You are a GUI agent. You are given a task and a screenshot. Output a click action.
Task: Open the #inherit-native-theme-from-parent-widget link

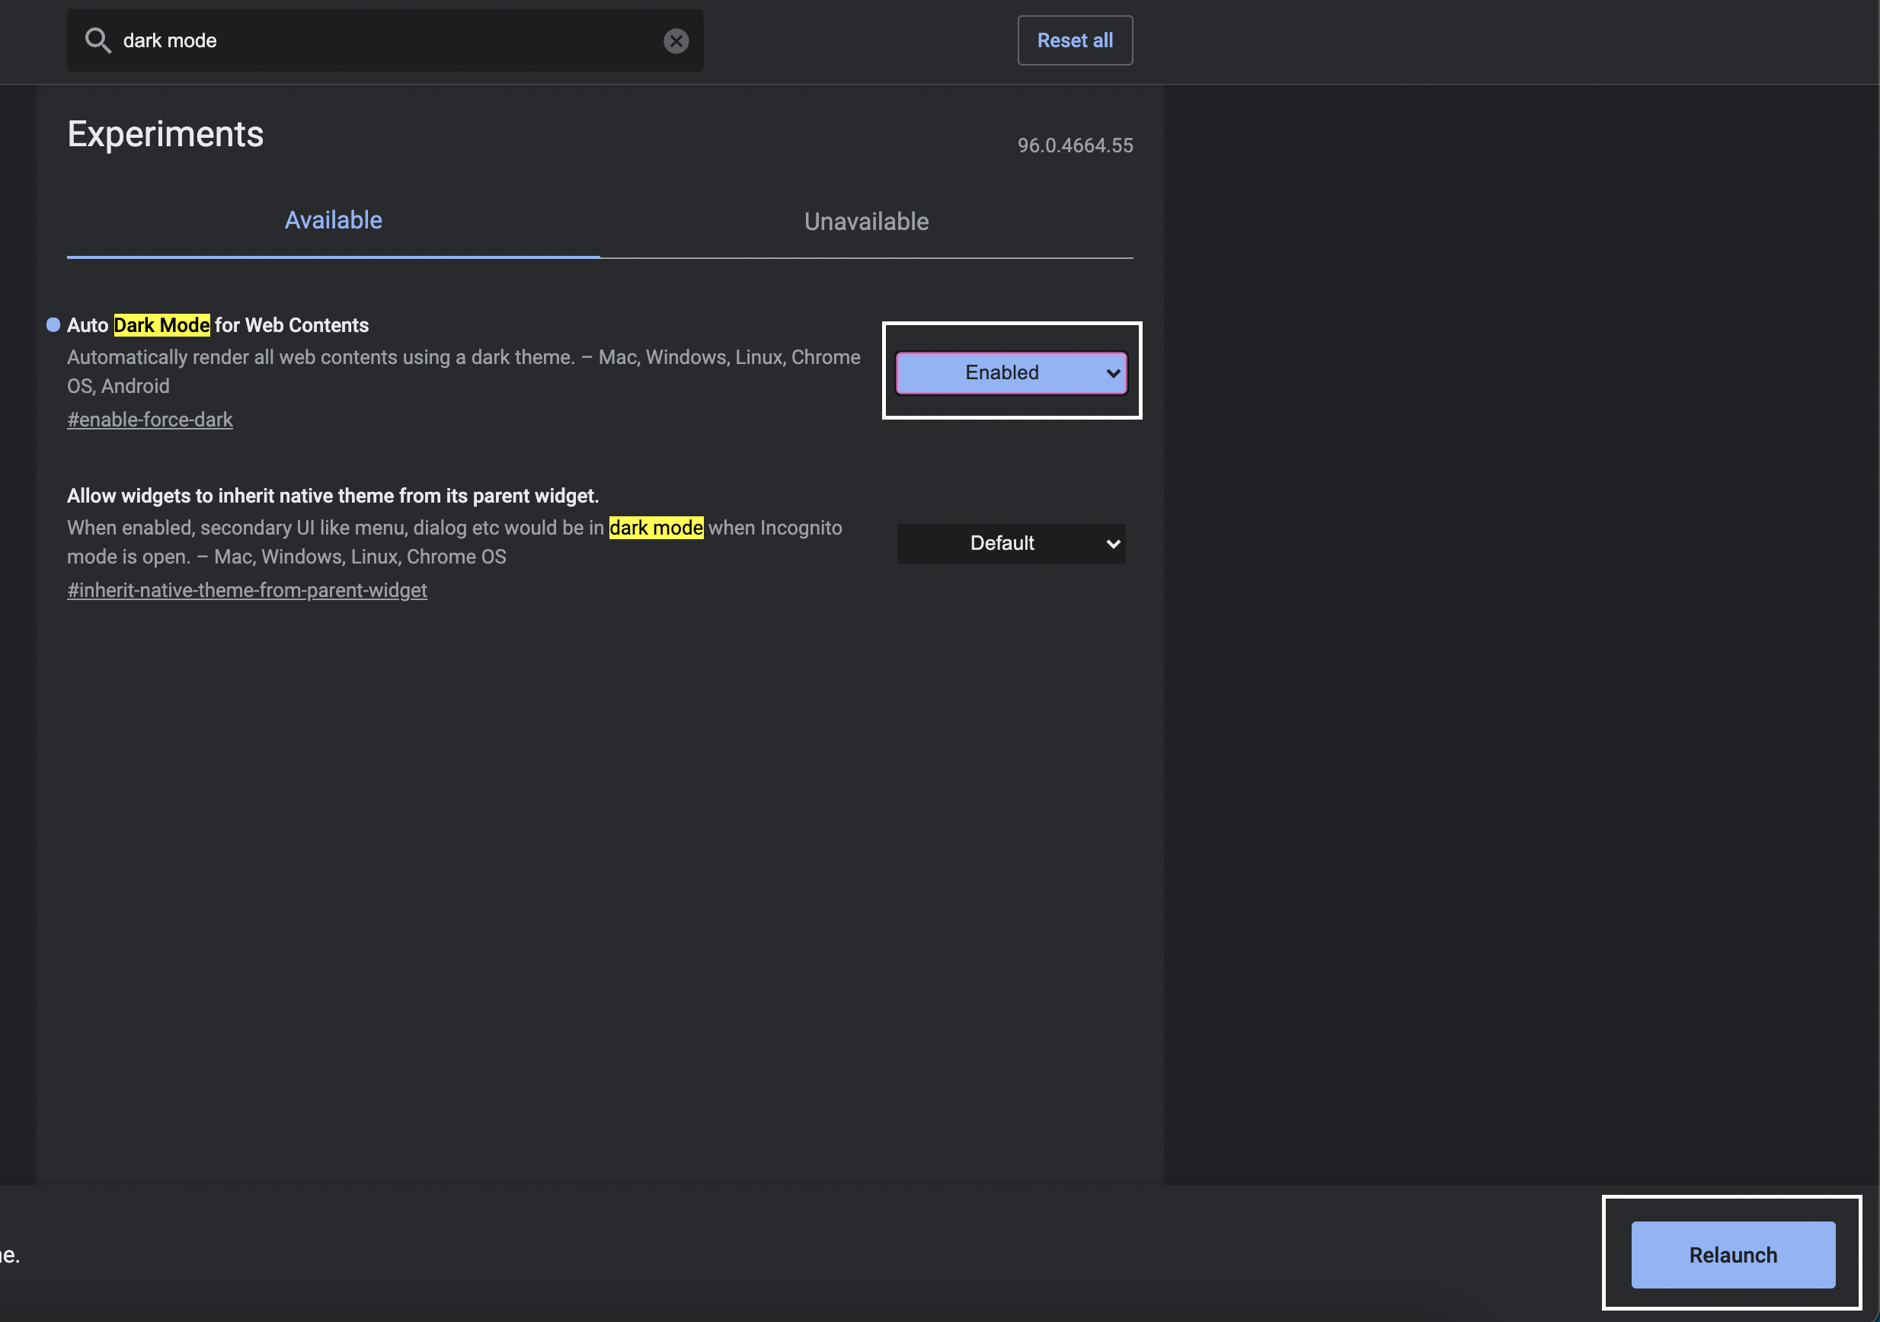[x=247, y=590]
